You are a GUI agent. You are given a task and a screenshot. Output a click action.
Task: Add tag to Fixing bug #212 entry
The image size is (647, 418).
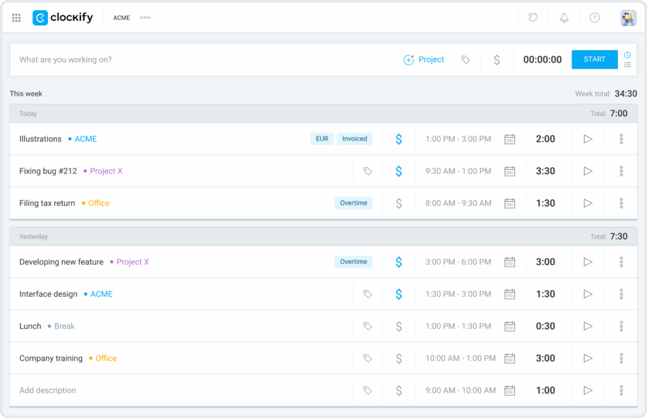pyautogui.click(x=367, y=171)
